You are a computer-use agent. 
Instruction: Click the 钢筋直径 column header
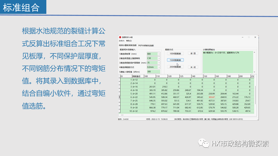pos(138,76)
